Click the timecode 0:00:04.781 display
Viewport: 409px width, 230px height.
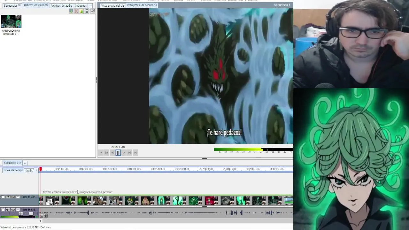point(118,147)
